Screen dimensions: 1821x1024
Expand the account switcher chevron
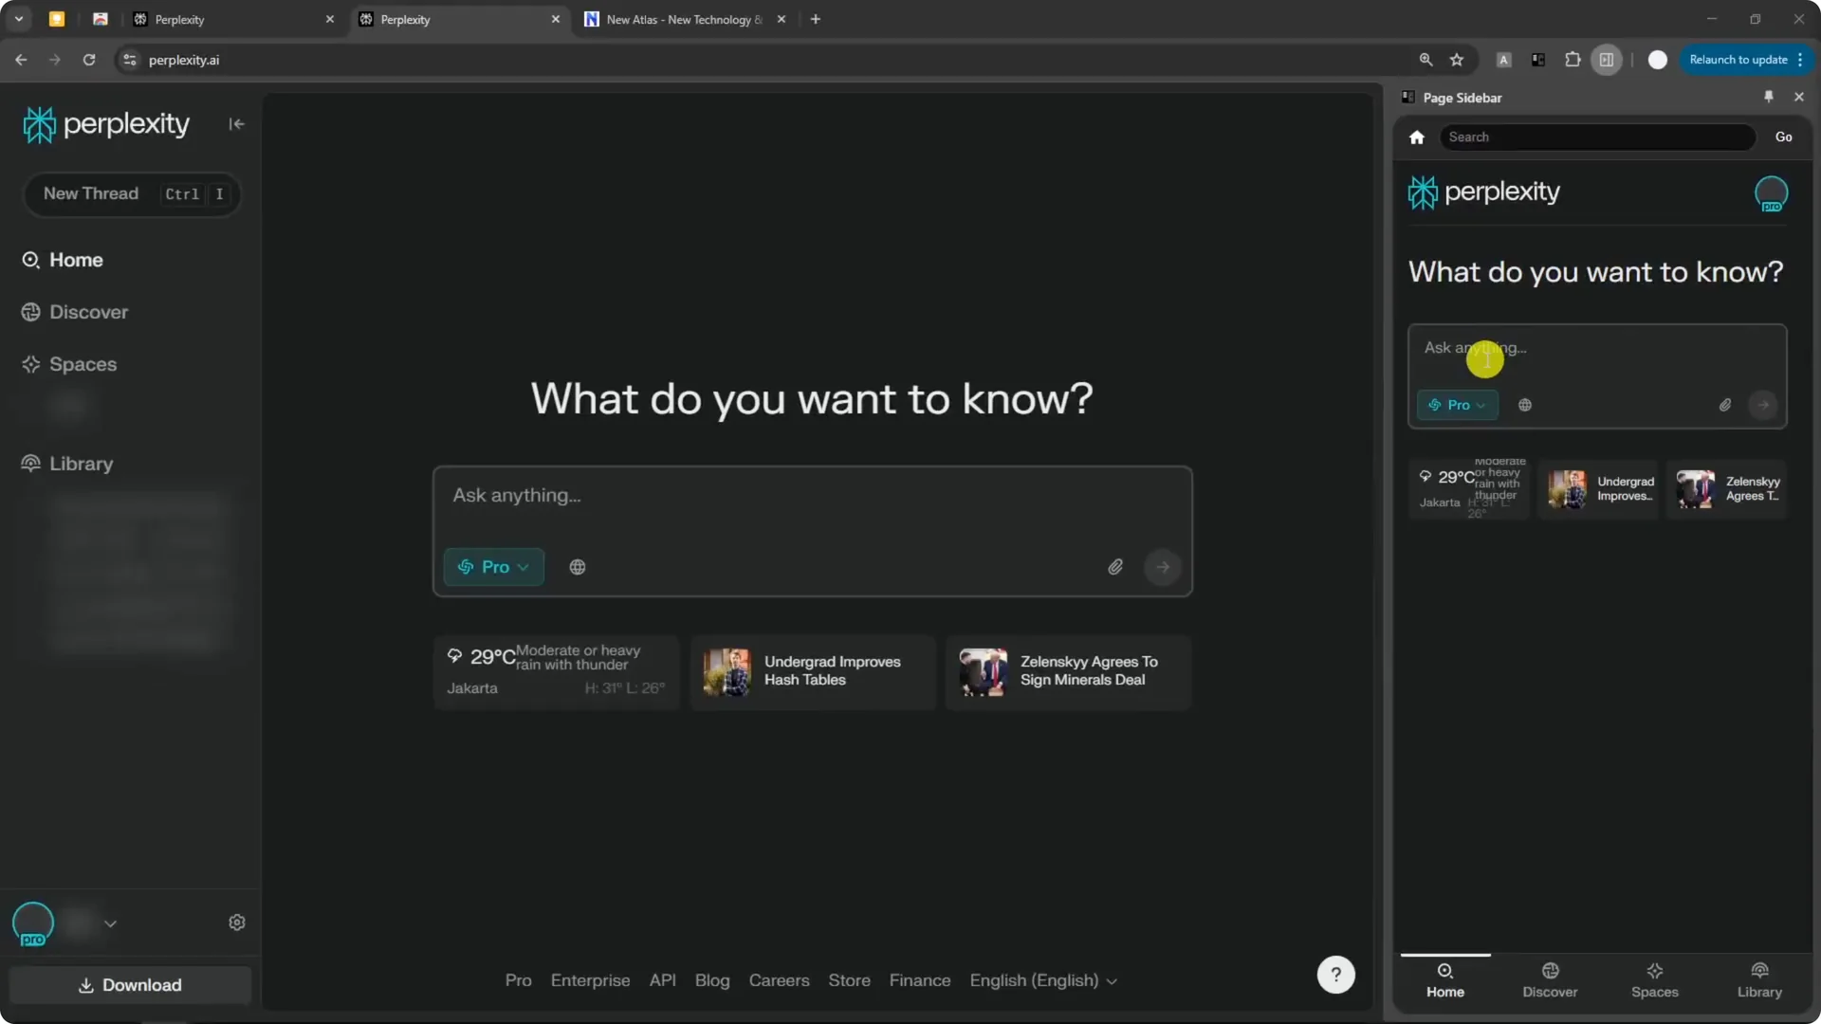(111, 923)
